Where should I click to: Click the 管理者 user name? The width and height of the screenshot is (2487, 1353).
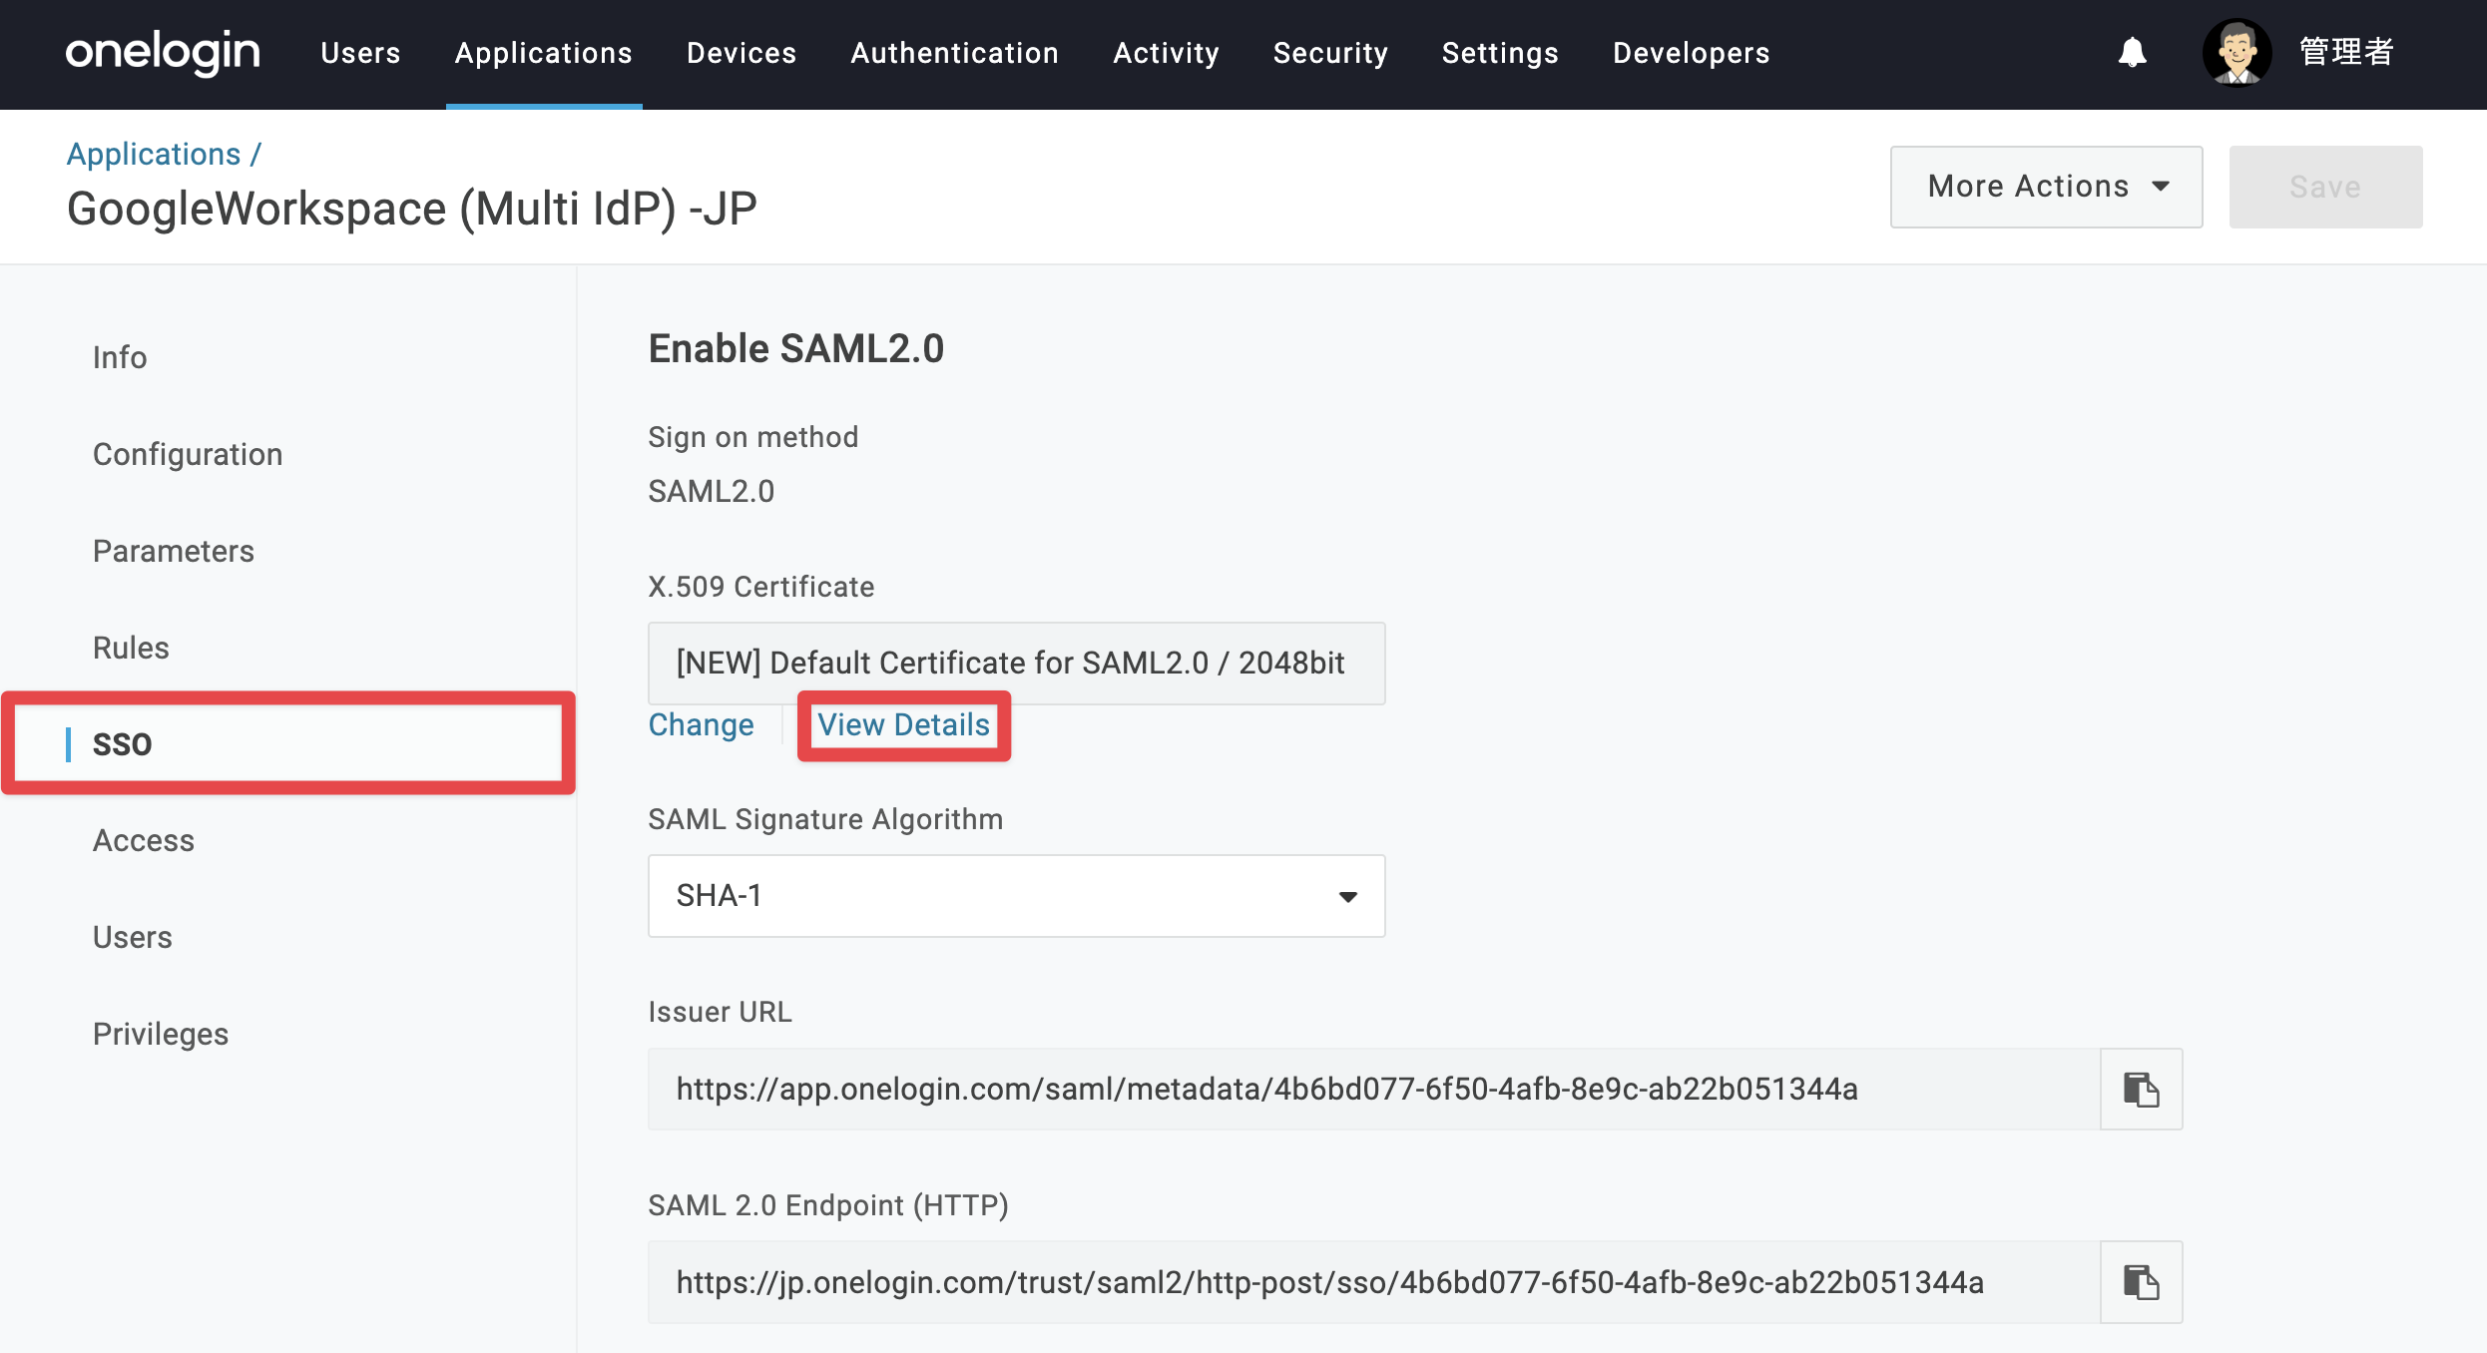click(x=2345, y=52)
